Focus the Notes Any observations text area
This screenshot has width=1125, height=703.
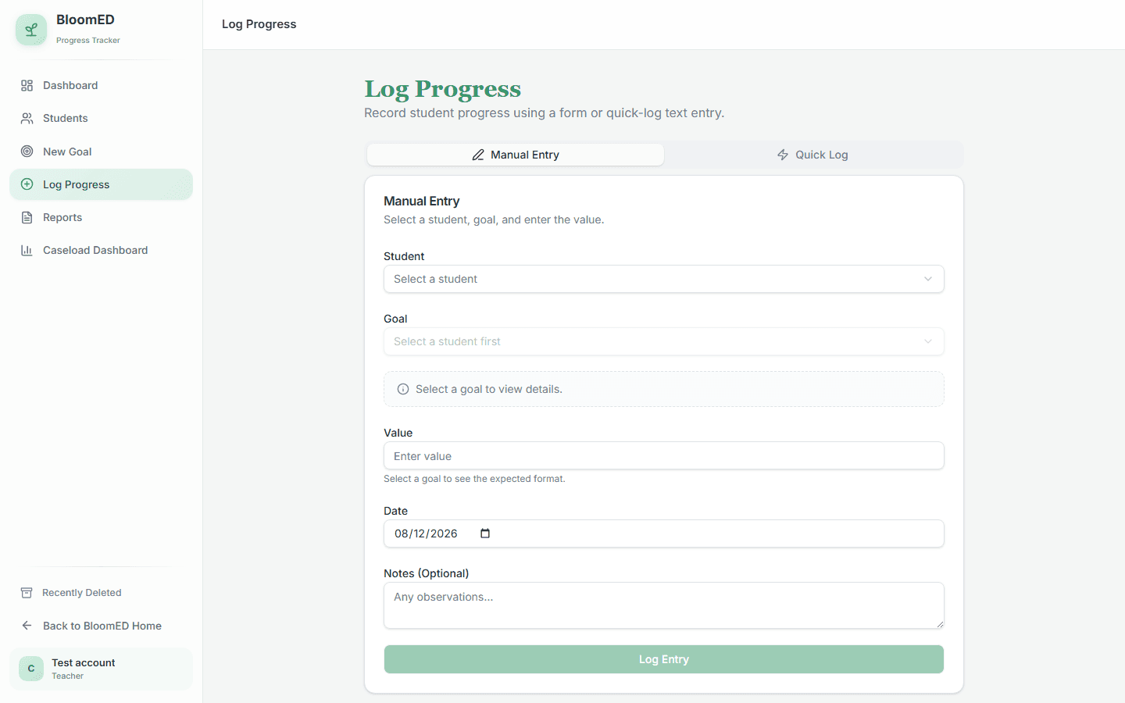click(x=664, y=605)
